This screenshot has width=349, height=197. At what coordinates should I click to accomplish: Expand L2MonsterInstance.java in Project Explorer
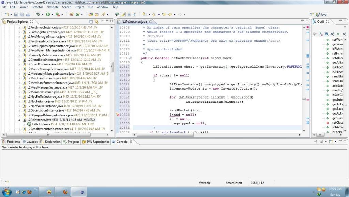coord(19,92)
